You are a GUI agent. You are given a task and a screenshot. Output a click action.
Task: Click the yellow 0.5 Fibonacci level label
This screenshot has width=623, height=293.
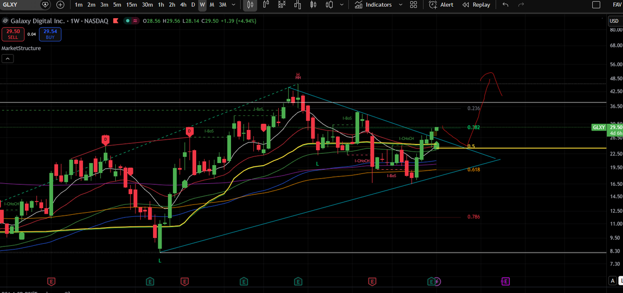click(x=471, y=146)
